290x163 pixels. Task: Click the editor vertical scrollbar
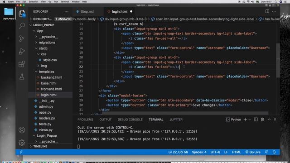click(x=278, y=61)
